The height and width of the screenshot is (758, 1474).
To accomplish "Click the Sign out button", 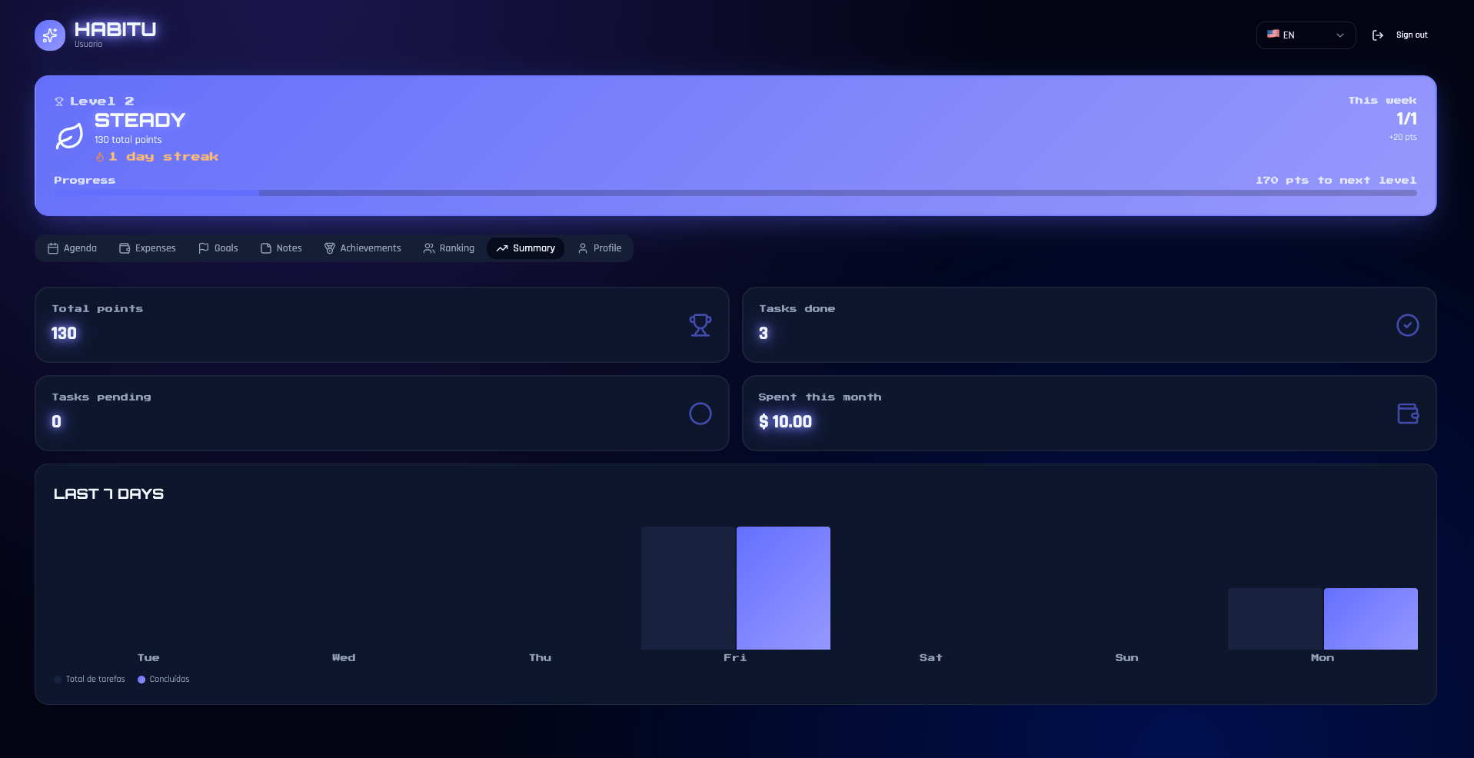I will [1400, 35].
